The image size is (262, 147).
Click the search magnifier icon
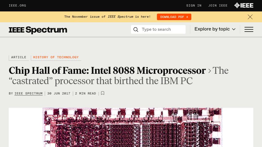(x=136, y=29)
